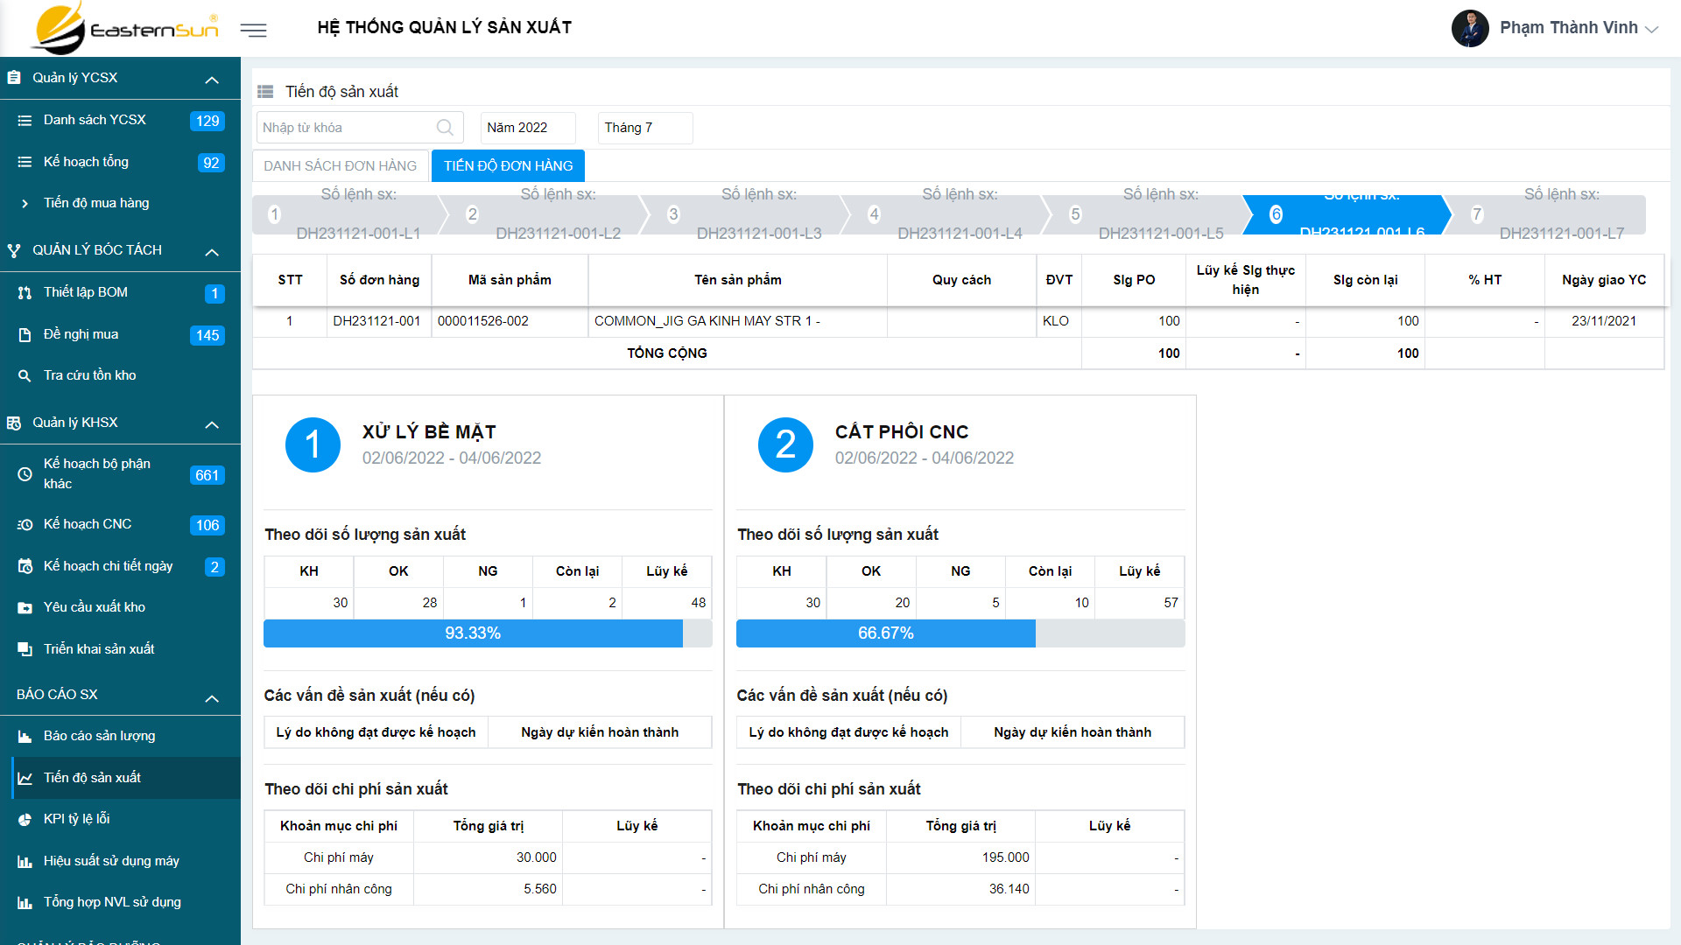Viewport: 1681px width, 945px height.
Task: Click the Phạm Thành Vinh profile avatar
Action: [x=1470, y=28]
